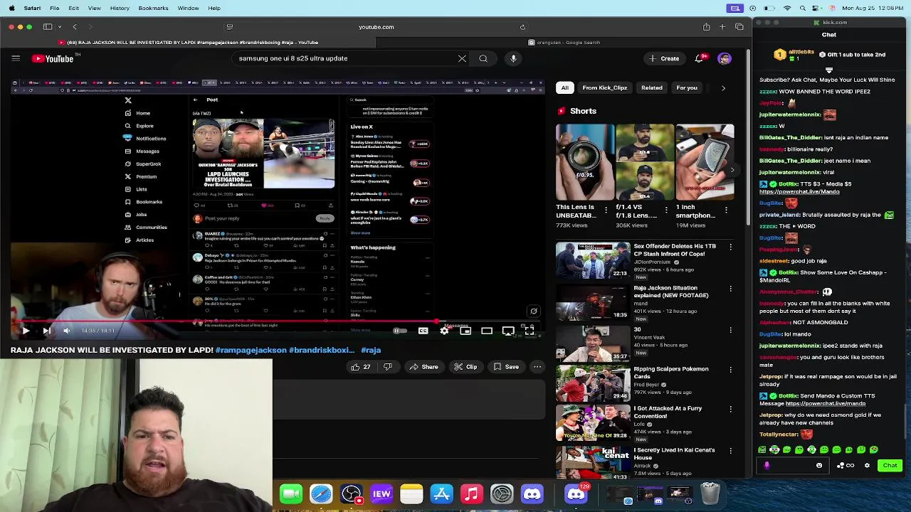The image size is (911, 512).
Task: Dislike the video
Action: 388,367
